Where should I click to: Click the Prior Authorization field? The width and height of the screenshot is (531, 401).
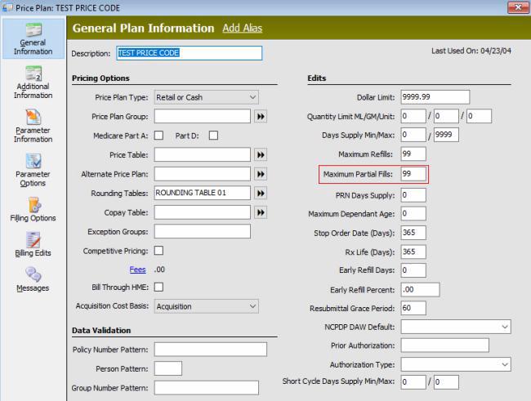(x=445, y=345)
